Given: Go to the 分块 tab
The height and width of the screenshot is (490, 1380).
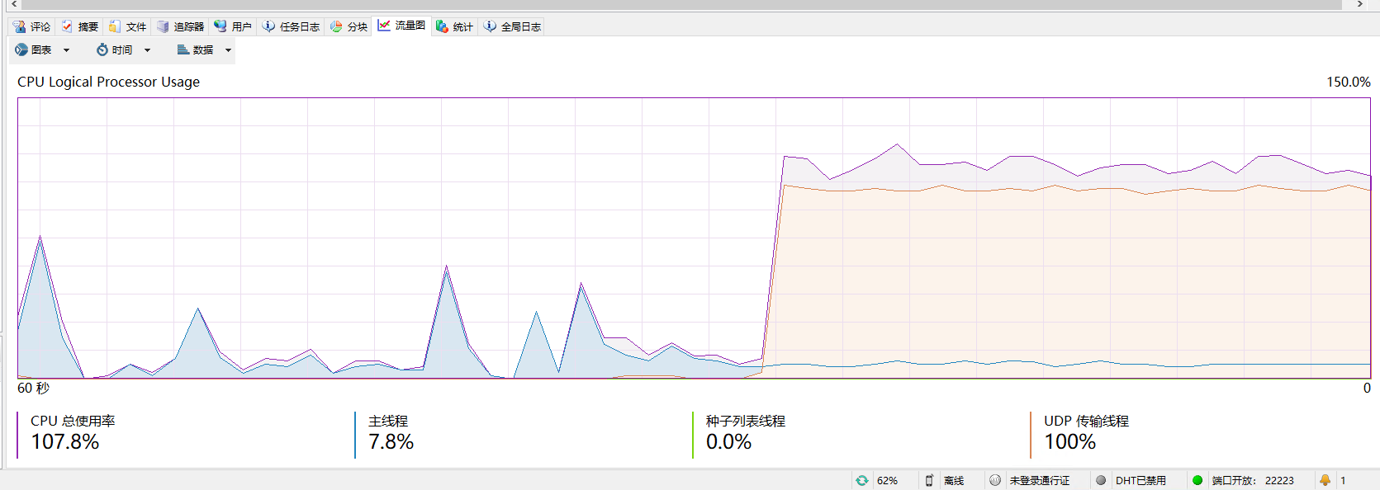Looking at the screenshot, I should click(x=349, y=26).
